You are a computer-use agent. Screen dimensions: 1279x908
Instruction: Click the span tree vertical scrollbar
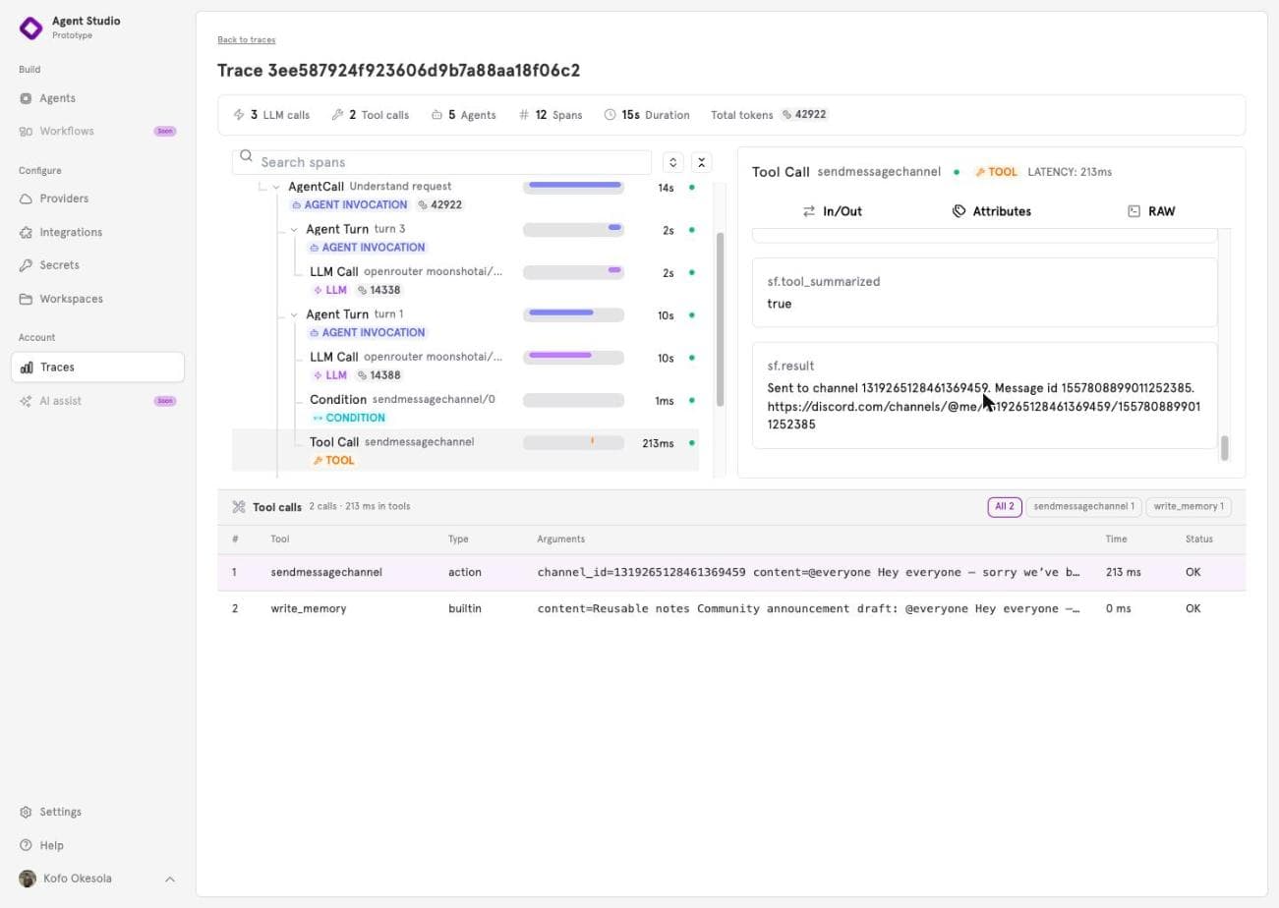click(721, 319)
